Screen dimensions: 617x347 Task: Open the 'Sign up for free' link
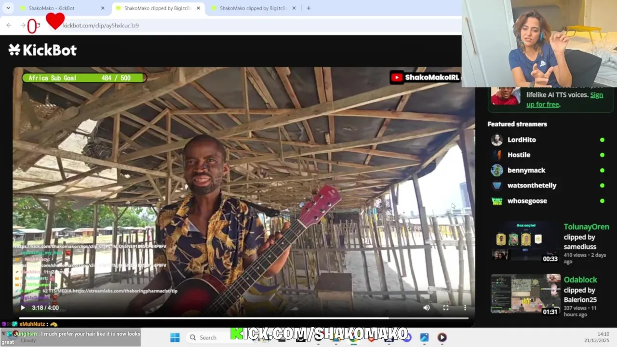pyautogui.click(x=564, y=99)
